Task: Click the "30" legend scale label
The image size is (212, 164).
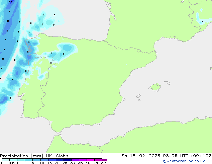Action: pos(73,163)
